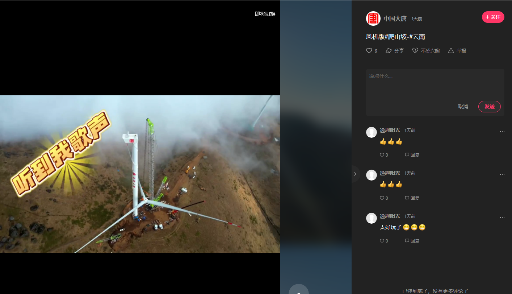Cancel the comment with 取消
Screen dimensions: 512x294
pos(463,107)
